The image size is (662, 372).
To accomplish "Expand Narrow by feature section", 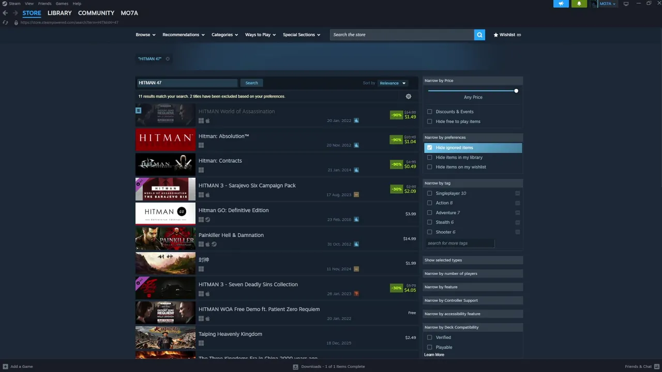I will pyautogui.click(x=473, y=287).
